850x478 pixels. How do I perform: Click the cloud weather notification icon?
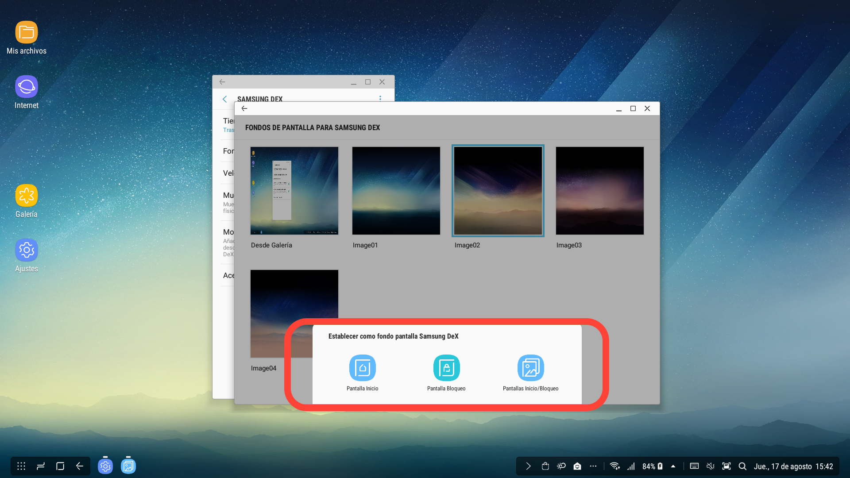pyautogui.click(x=561, y=466)
